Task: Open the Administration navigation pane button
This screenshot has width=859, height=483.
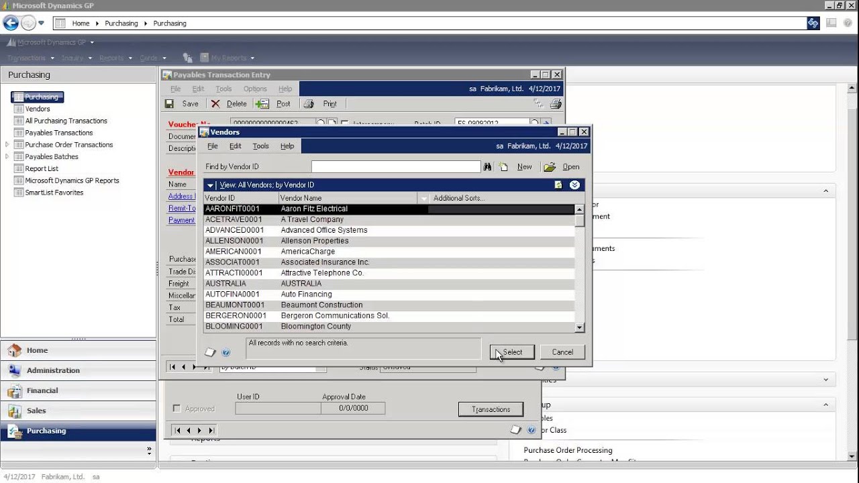Action: pos(79,370)
